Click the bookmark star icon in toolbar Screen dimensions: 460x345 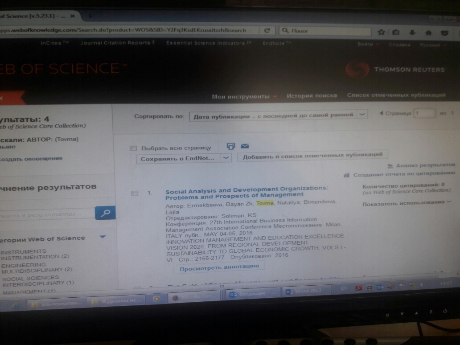pos(381,32)
